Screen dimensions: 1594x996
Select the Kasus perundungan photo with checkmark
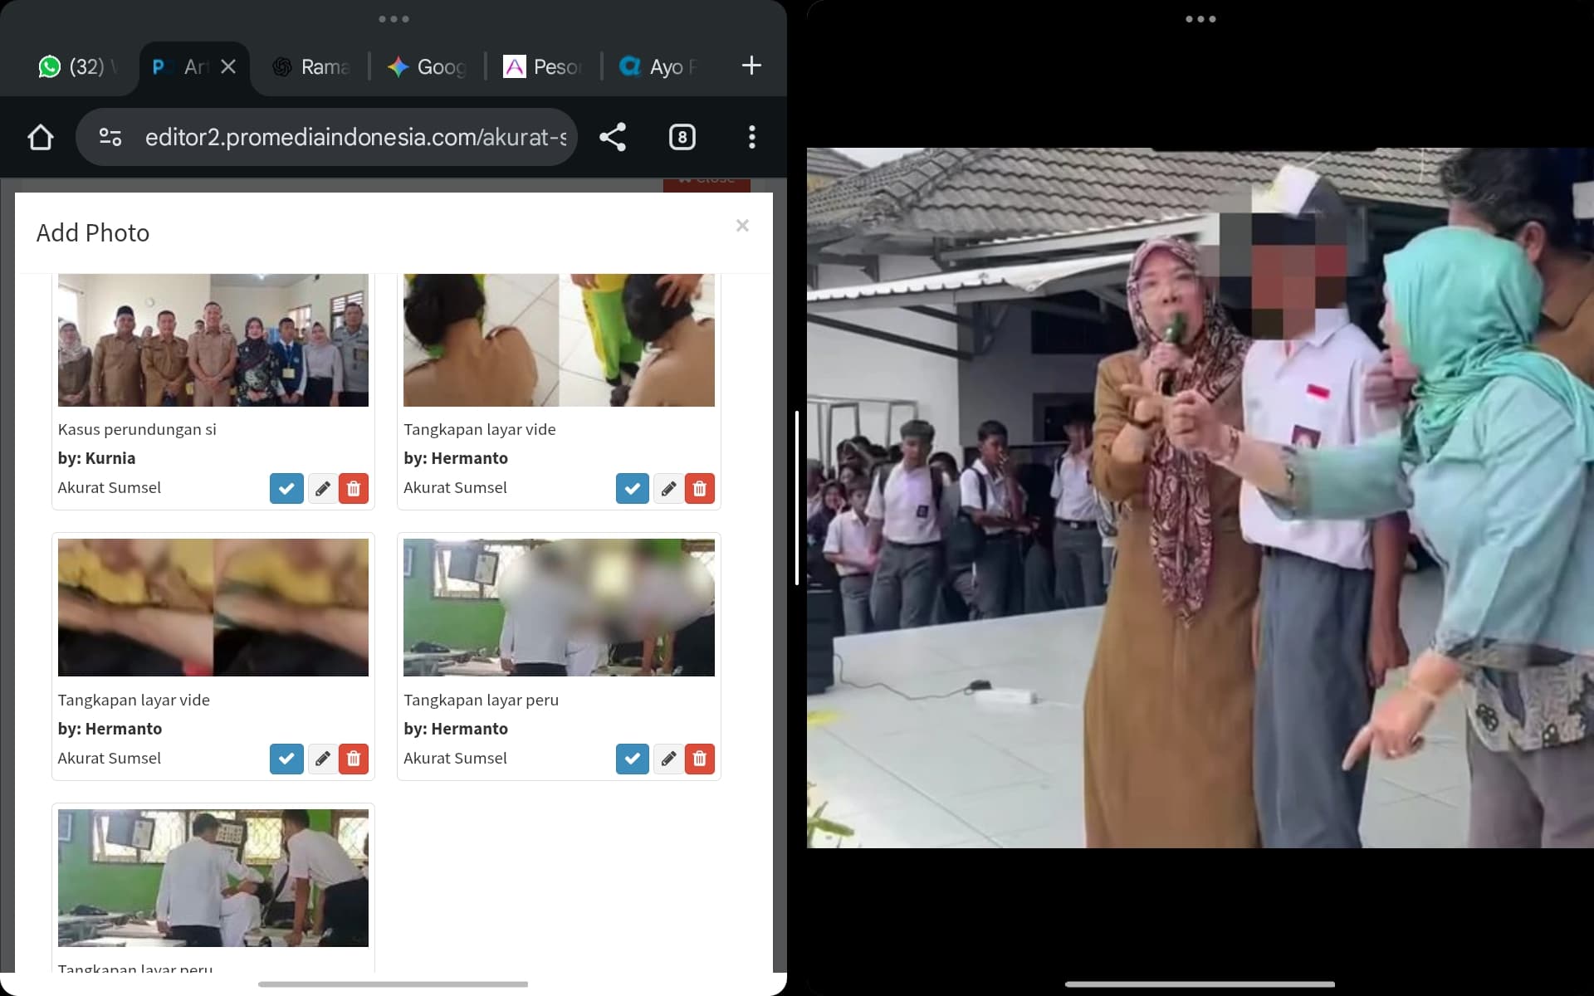coord(286,488)
